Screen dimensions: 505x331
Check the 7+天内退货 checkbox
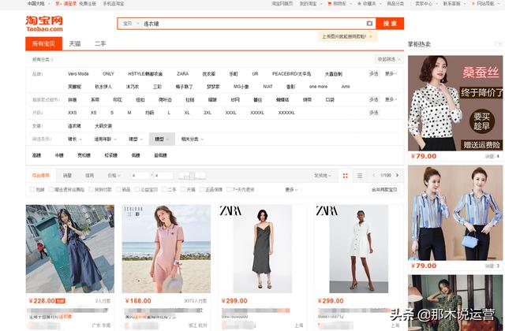tap(229, 189)
